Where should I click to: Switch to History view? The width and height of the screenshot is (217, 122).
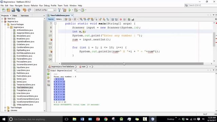(59, 19)
